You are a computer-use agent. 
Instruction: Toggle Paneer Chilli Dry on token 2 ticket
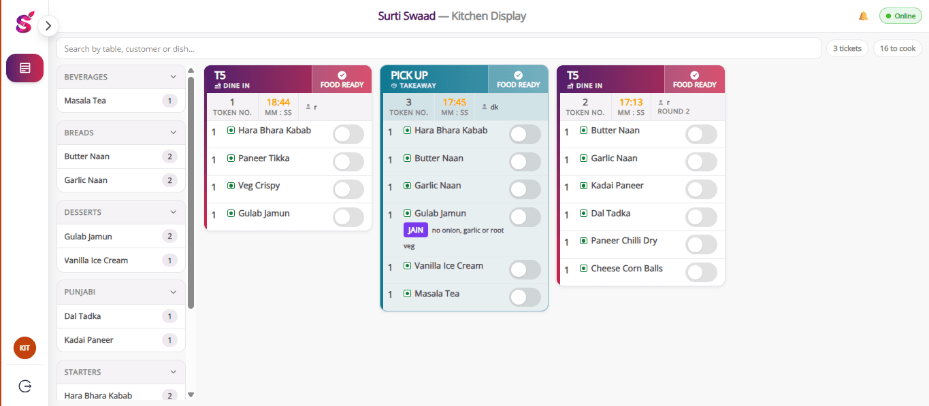(701, 245)
